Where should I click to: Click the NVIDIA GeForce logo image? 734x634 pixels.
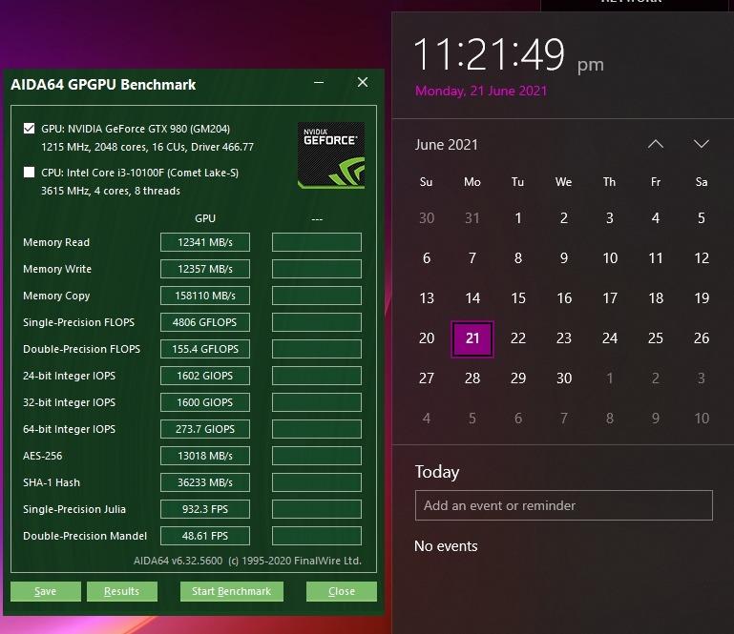(x=330, y=154)
